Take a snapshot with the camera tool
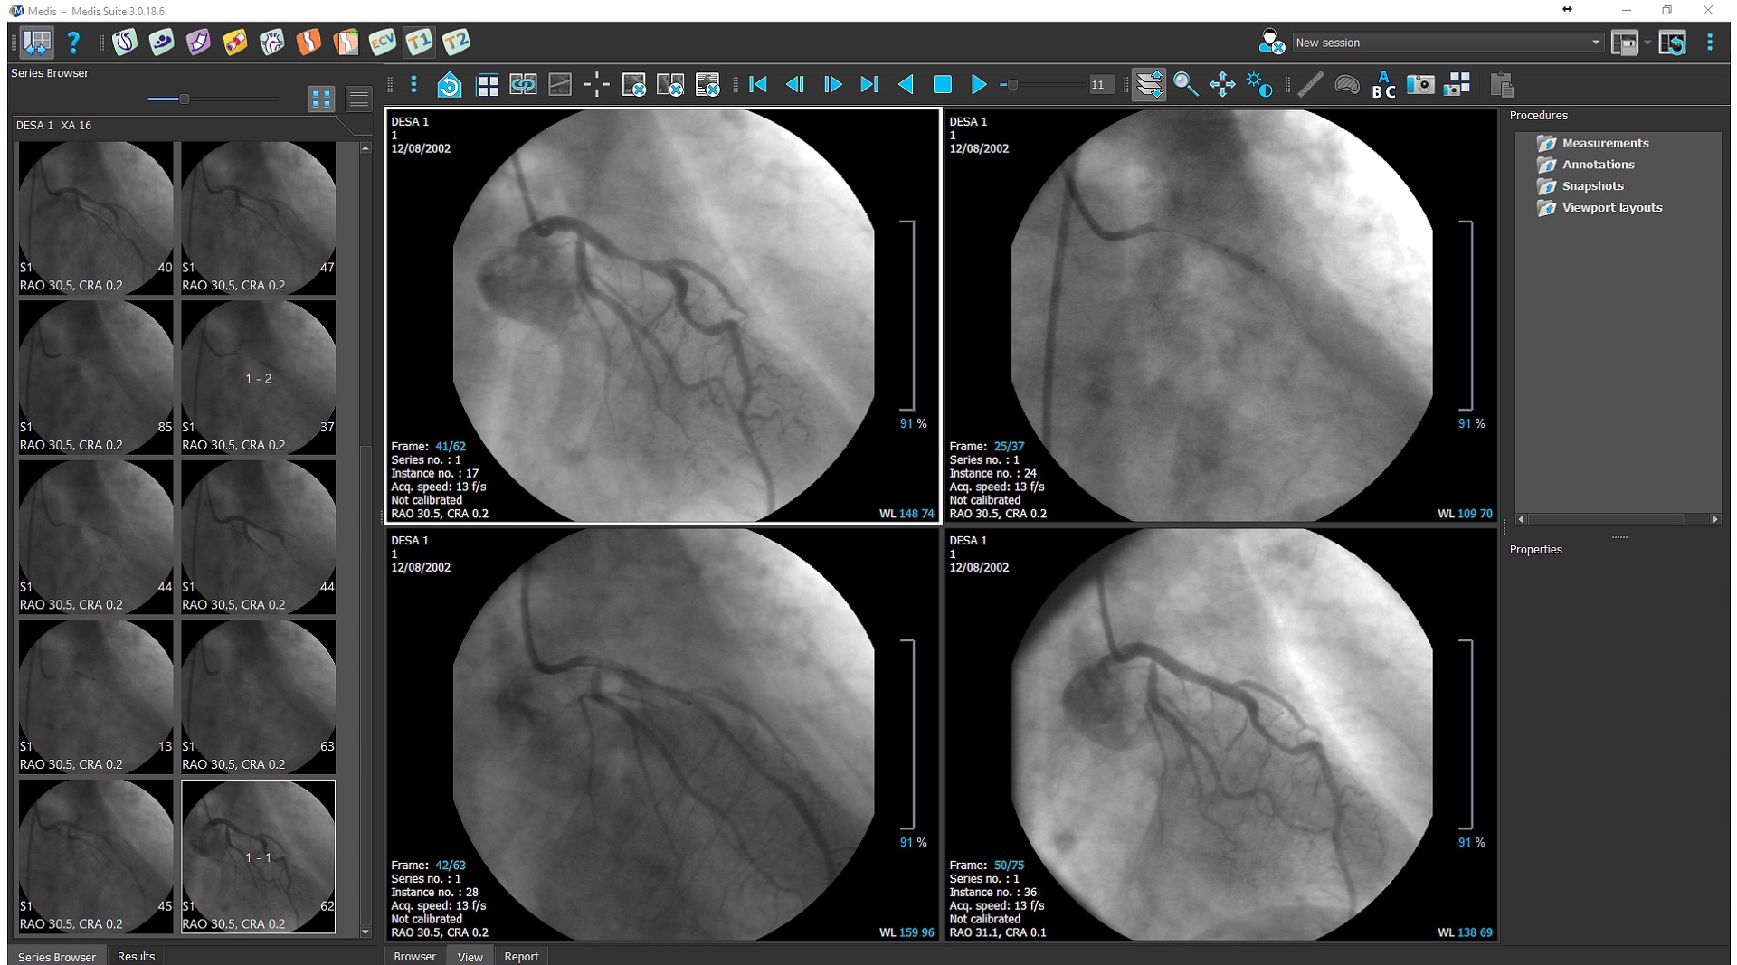 (x=1420, y=84)
